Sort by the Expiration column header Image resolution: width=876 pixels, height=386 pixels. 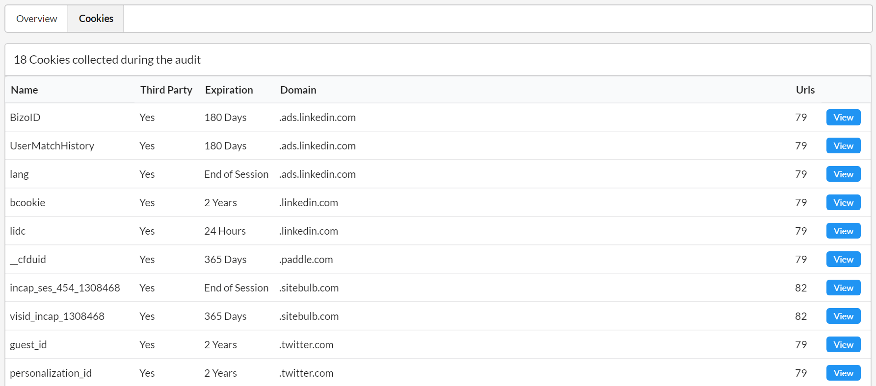[x=229, y=90]
